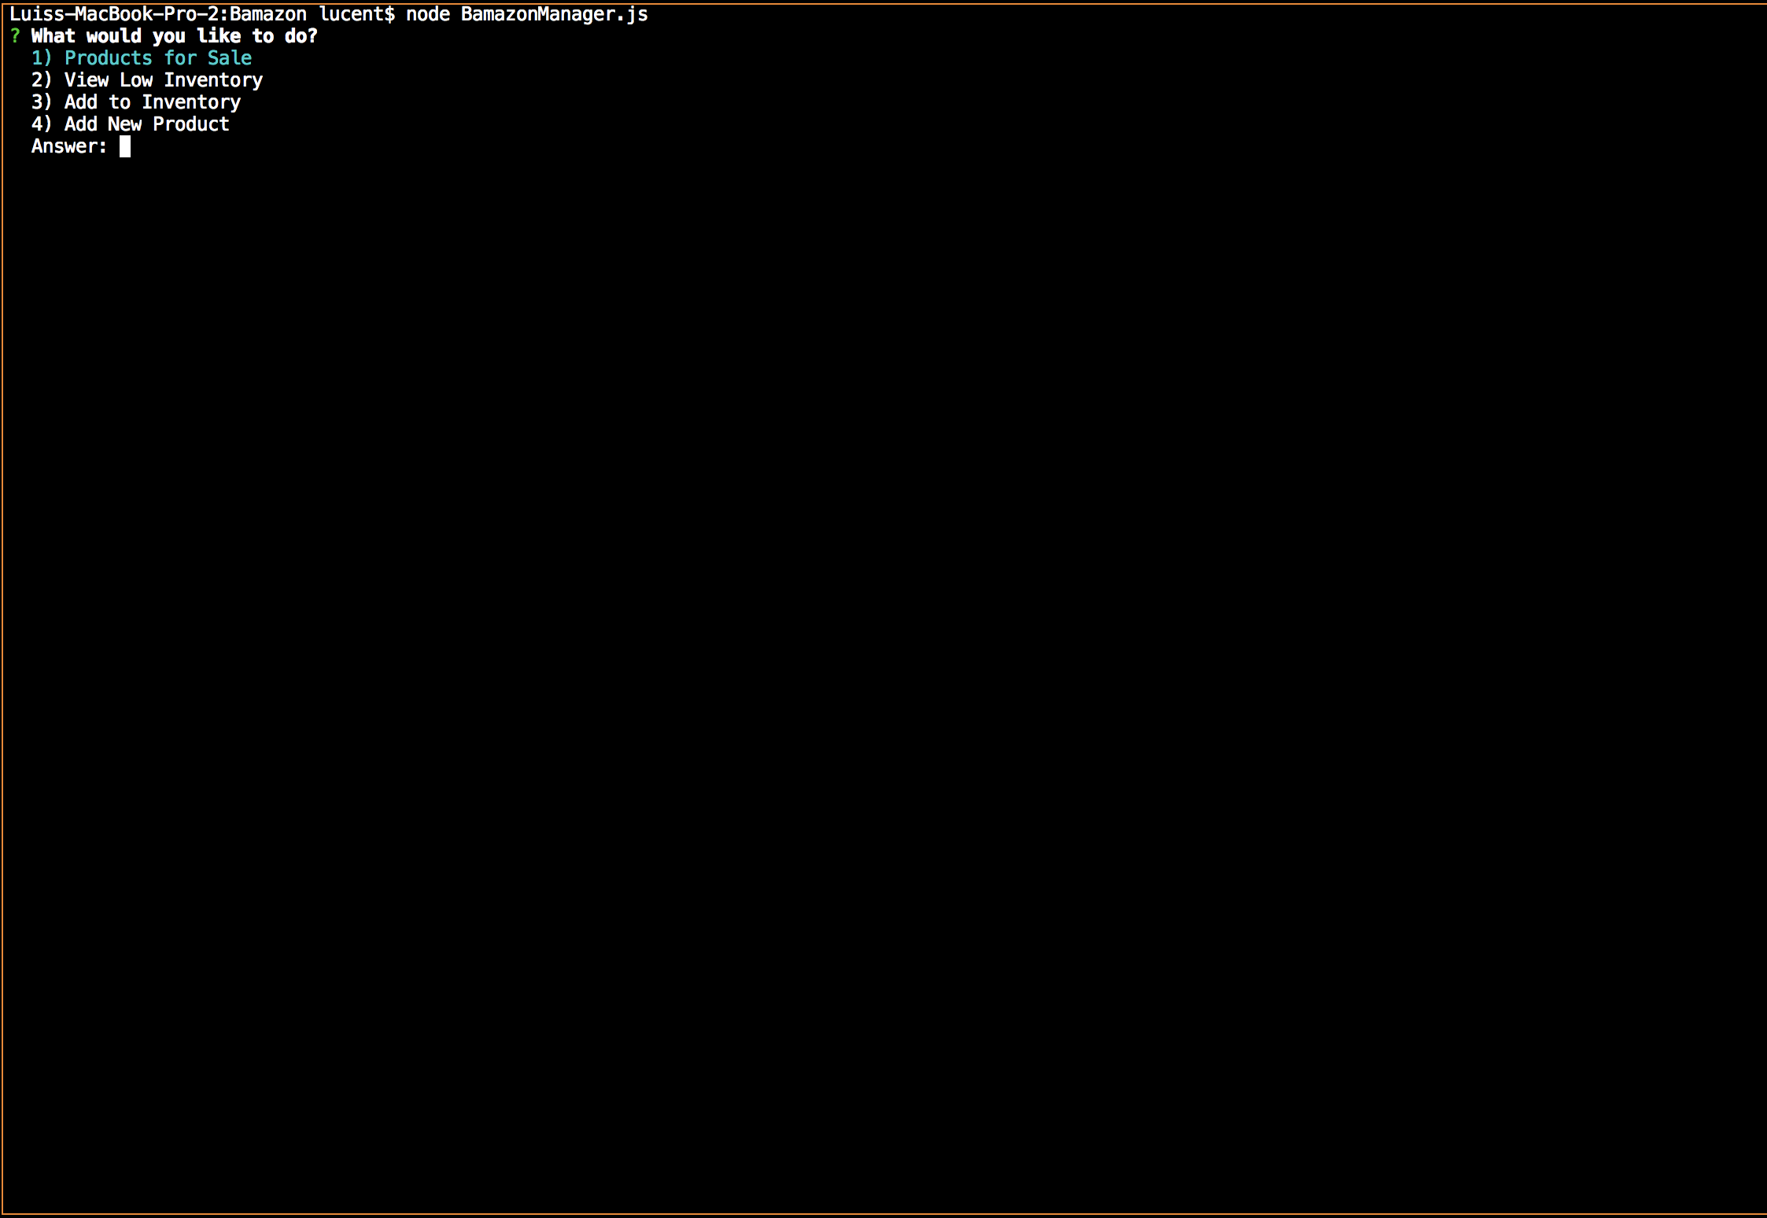Click the word Product in option four
1767x1218 pixels.
(x=190, y=124)
